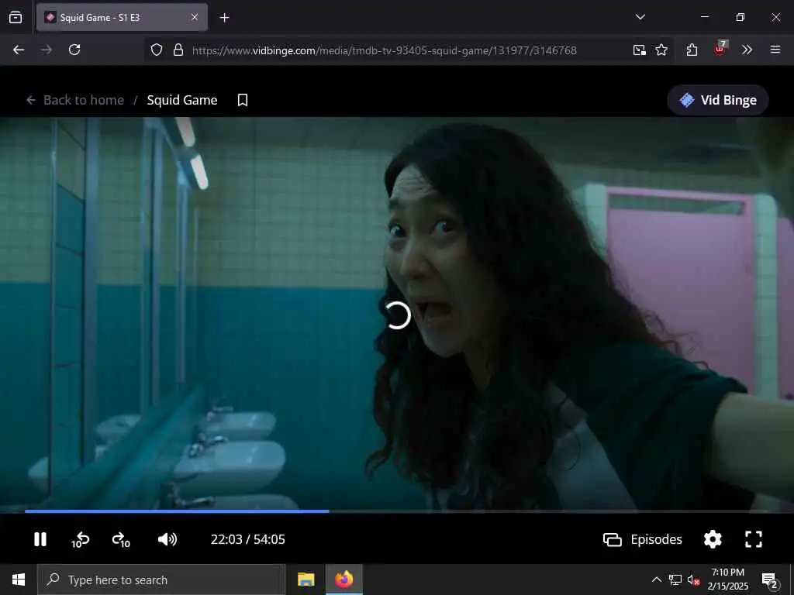Screen dimensions: 794x595
Task: Open tracking protection shield icon
Action: 157,50
